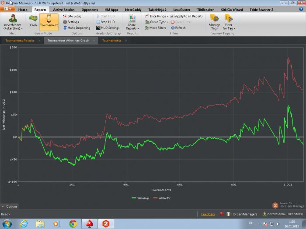306x229 pixels.
Task: Open the Game Type dropdown
Action: coord(156,22)
